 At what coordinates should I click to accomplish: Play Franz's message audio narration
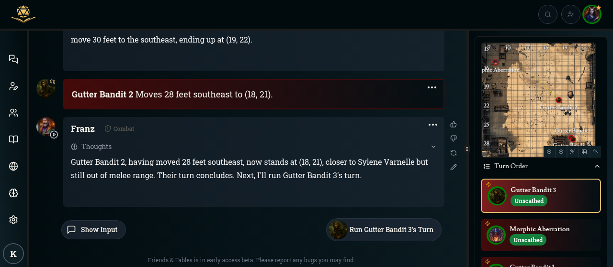click(x=54, y=135)
